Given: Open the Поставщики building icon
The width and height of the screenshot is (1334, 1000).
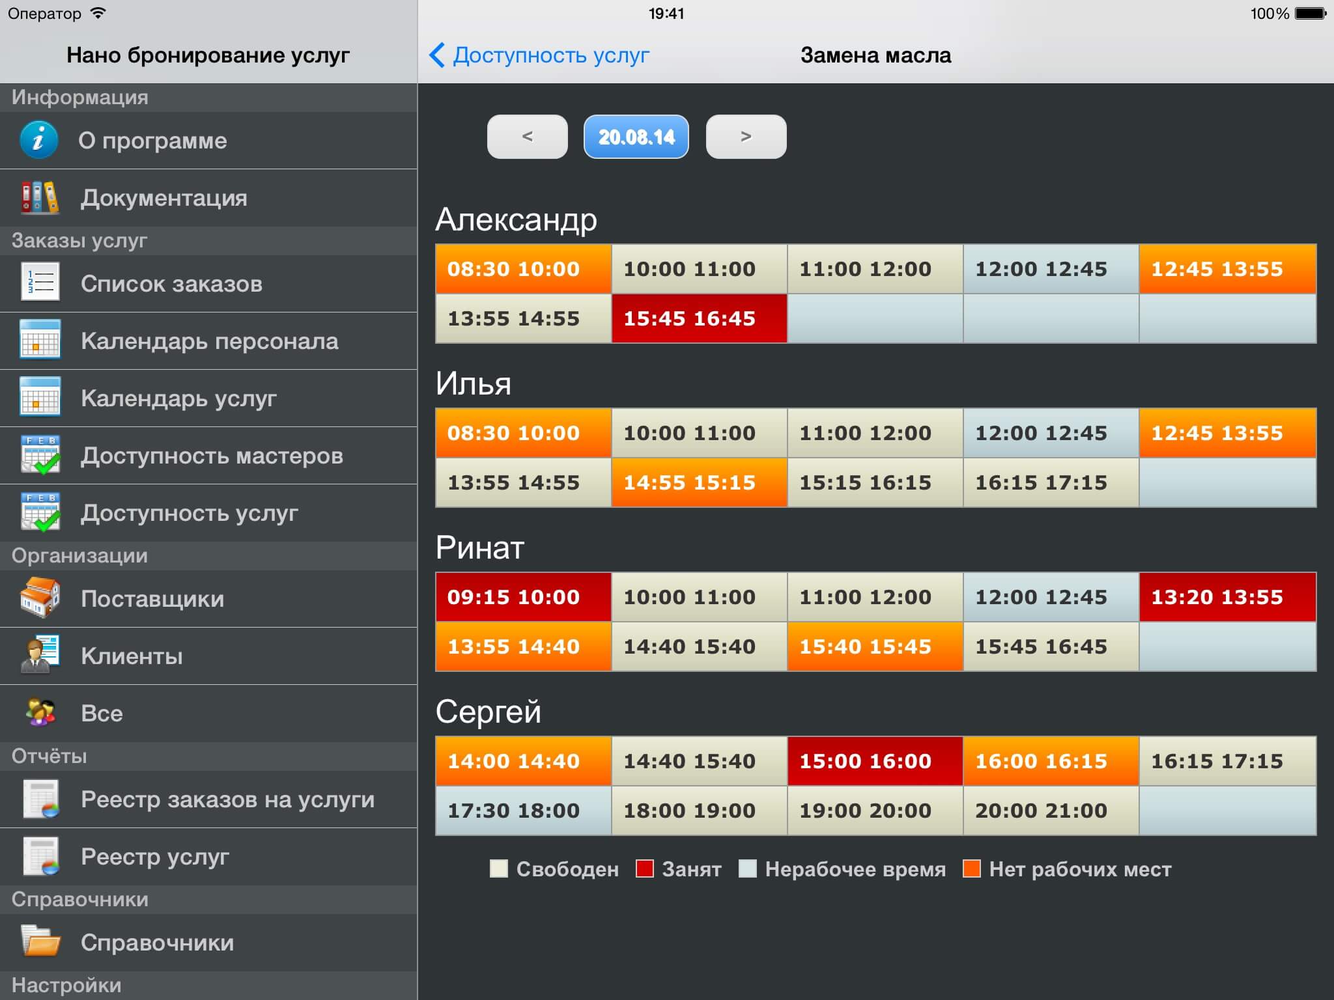Looking at the screenshot, I should pyautogui.click(x=40, y=598).
